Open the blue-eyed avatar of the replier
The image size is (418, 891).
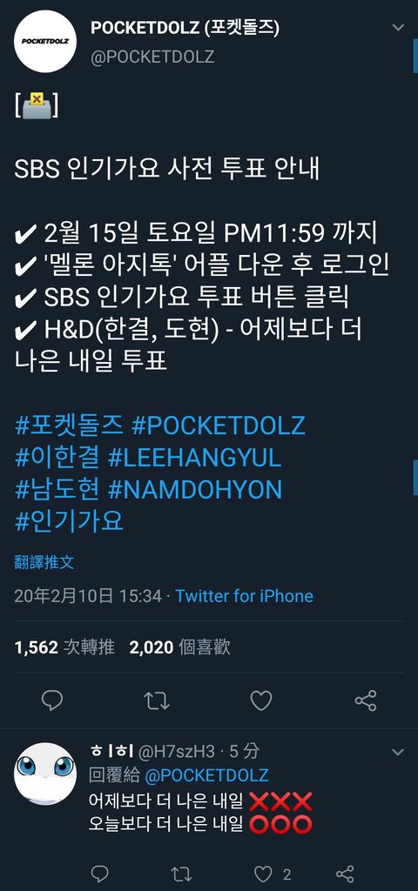[x=45, y=774]
